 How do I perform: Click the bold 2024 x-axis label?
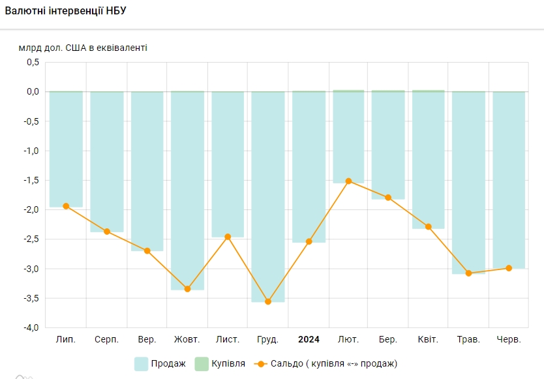point(309,340)
